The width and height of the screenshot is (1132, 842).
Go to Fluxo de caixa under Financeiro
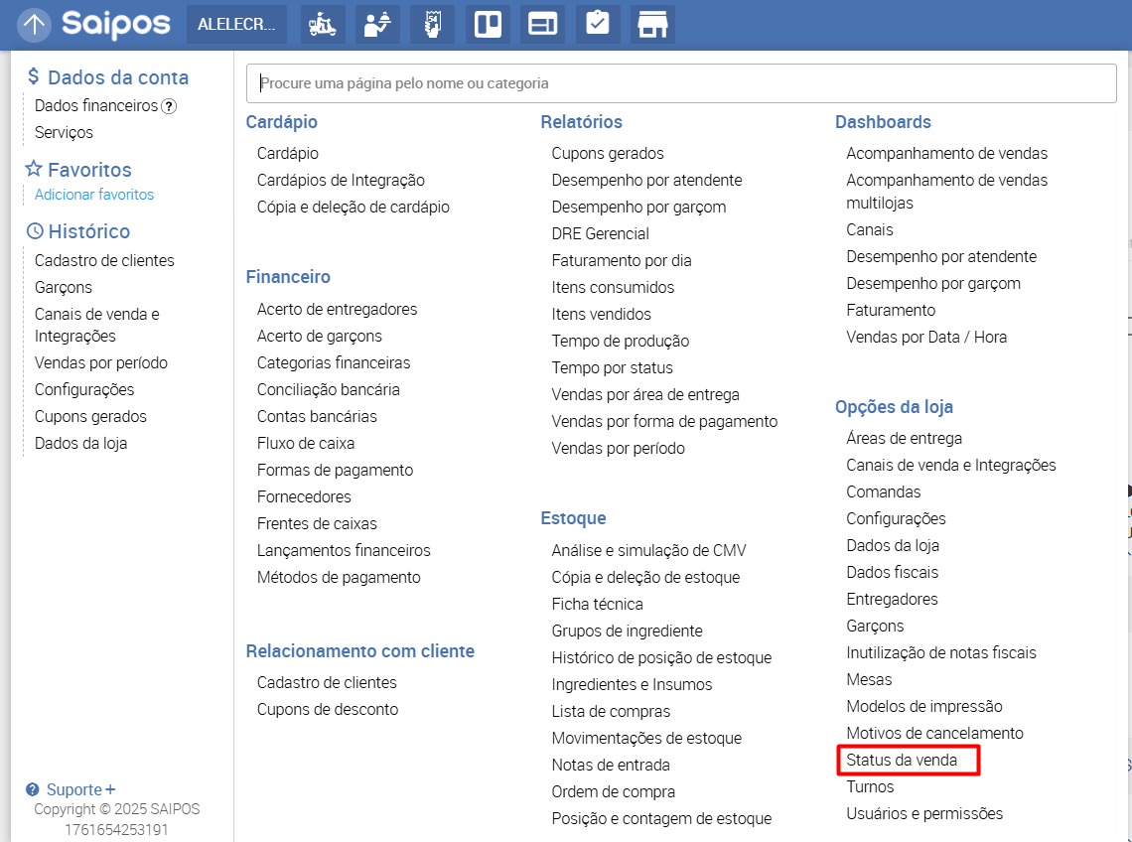point(306,443)
